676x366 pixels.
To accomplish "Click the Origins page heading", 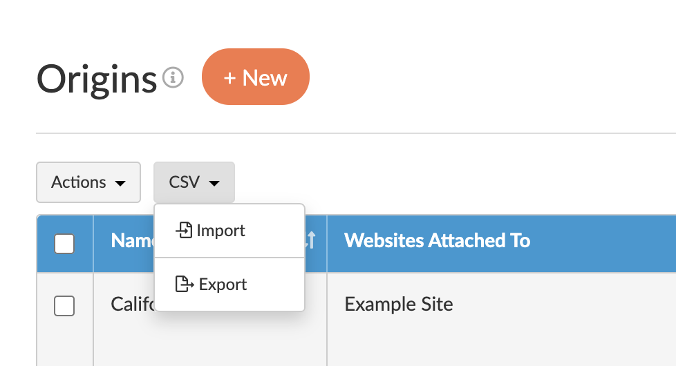I will click(x=97, y=79).
